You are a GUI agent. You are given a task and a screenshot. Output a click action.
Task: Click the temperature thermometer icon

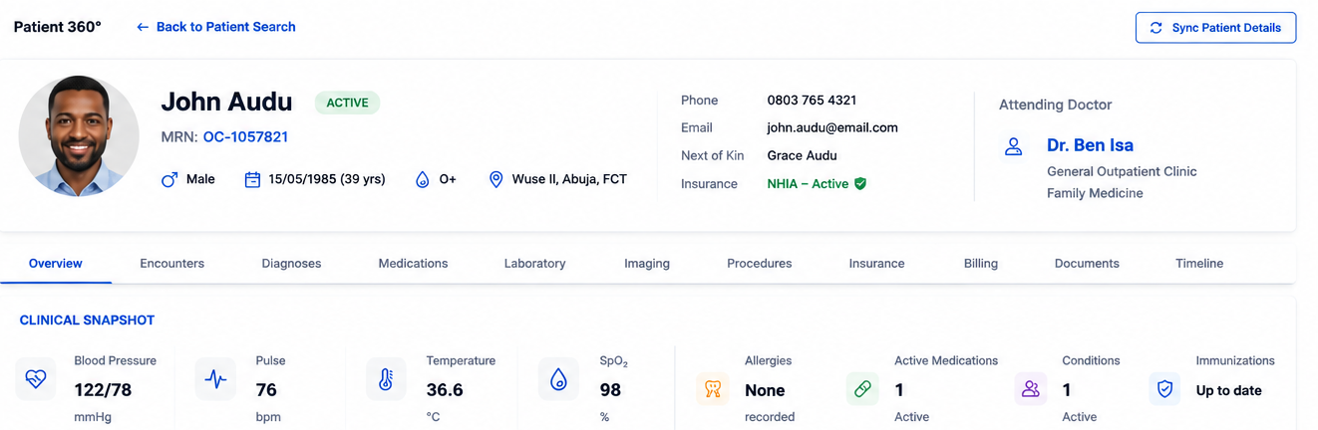coord(386,379)
